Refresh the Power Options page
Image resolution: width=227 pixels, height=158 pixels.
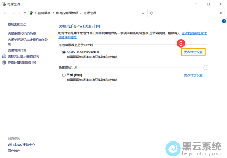(152, 13)
